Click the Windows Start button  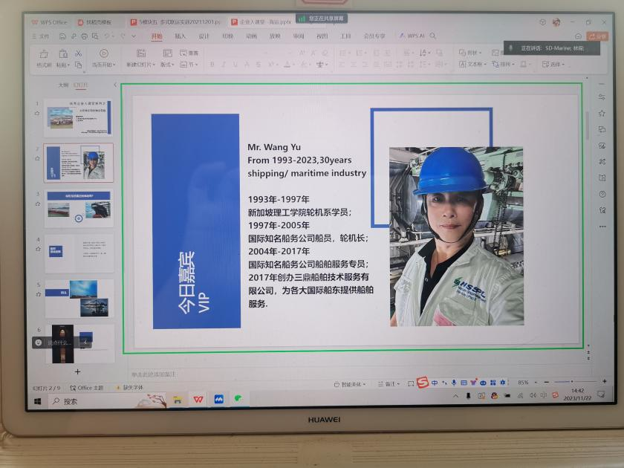[37, 401]
